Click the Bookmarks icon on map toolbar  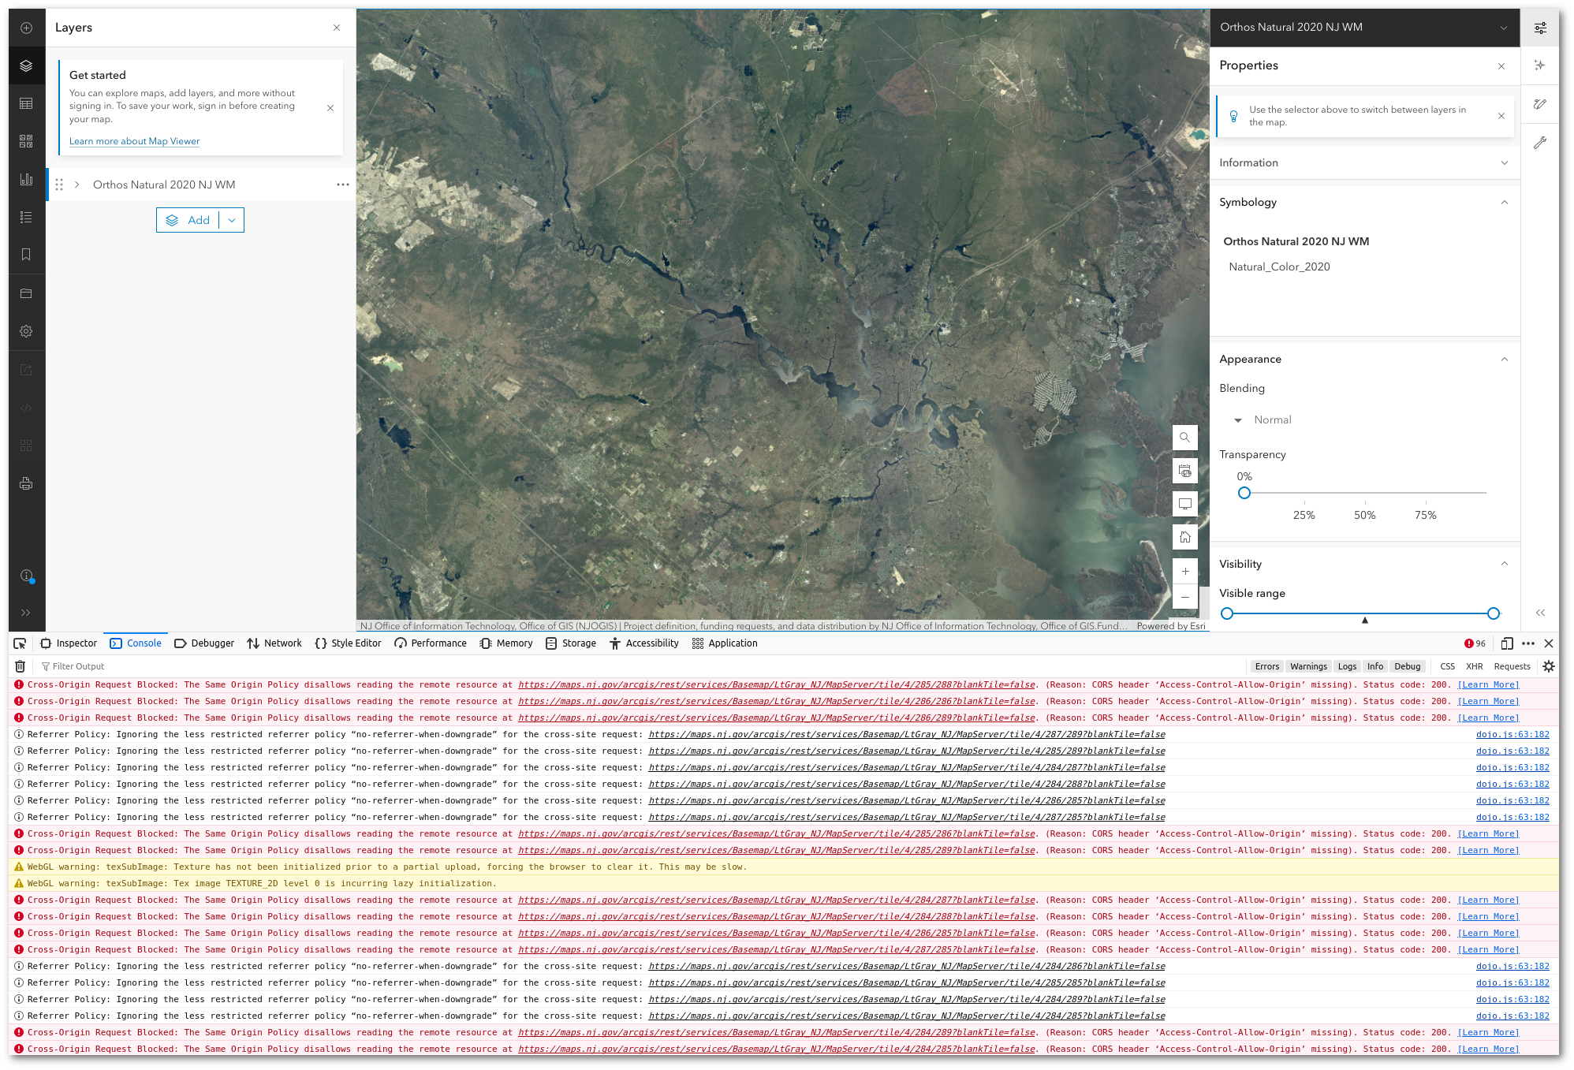(24, 255)
